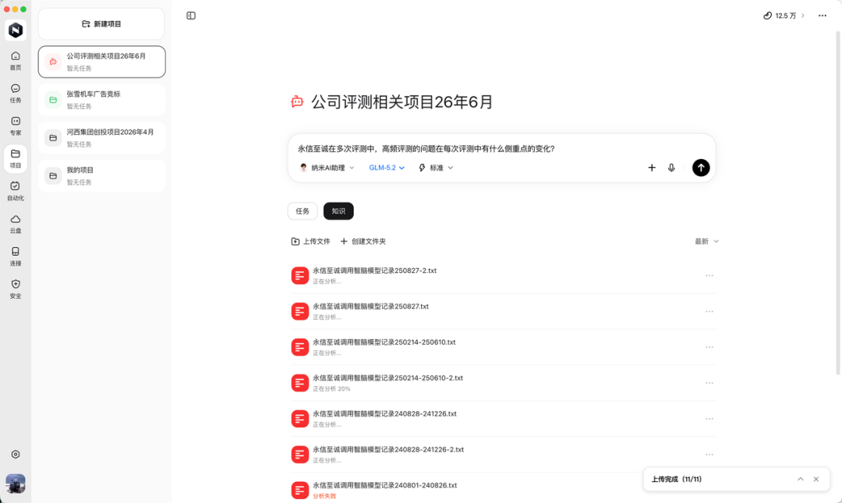This screenshot has height=503, width=842.
Task: Open the 标准 mode dropdown
Action: click(436, 168)
